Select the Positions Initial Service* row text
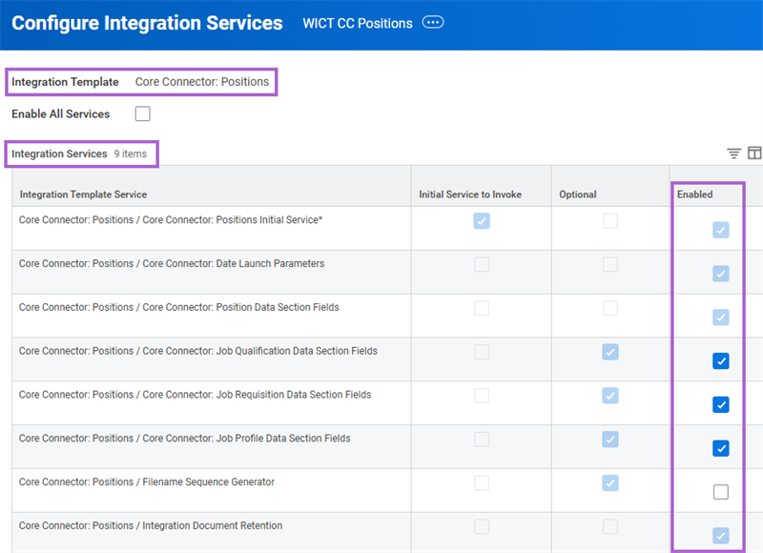This screenshot has width=763, height=553. [x=171, y=220]
